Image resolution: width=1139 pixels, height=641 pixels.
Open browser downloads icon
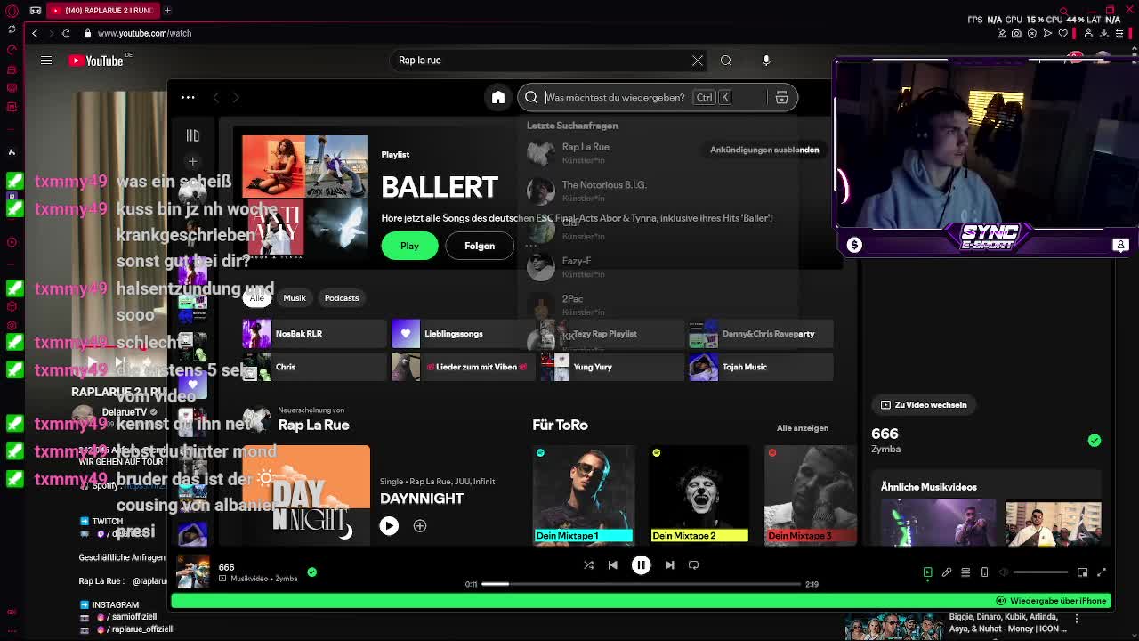point(1104,33)
